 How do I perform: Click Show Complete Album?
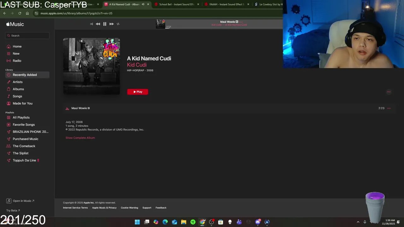[80, 138]
